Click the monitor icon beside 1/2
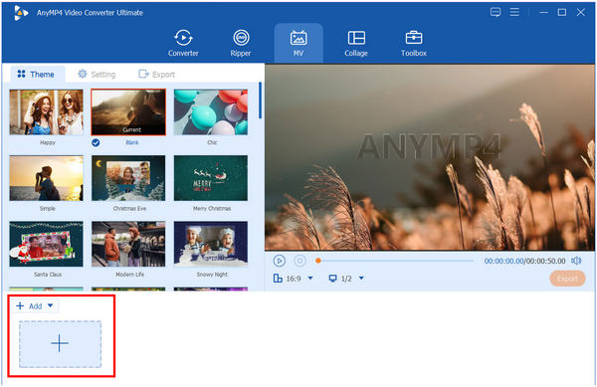Viewport: 597px width, 387px height. pos(332,279)
